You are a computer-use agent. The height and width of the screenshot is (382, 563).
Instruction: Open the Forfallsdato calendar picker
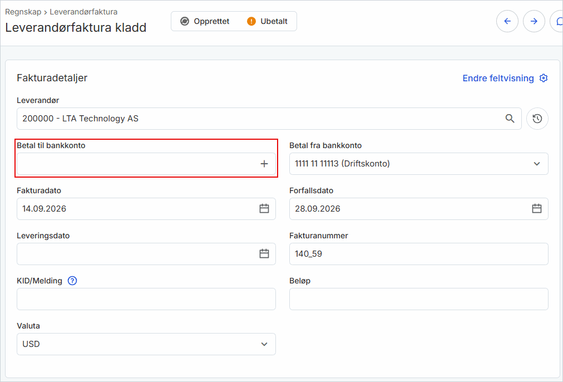(x=537, y=209)
